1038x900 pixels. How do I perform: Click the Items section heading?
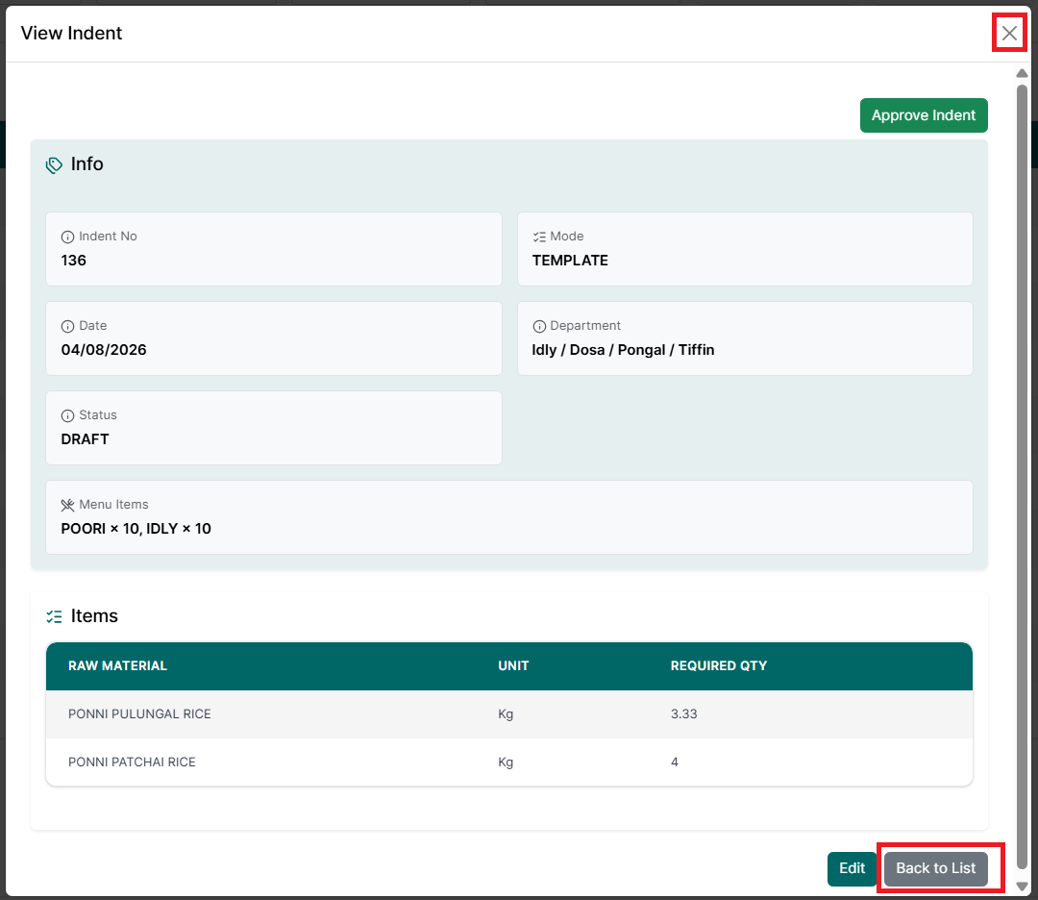[94, 616]
